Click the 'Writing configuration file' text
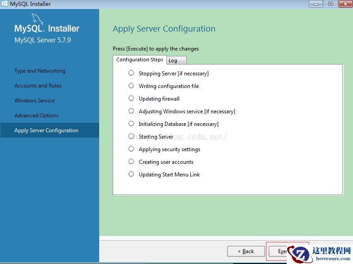The width and height of the screenshot is (353, 264). [x=169, y=86]
